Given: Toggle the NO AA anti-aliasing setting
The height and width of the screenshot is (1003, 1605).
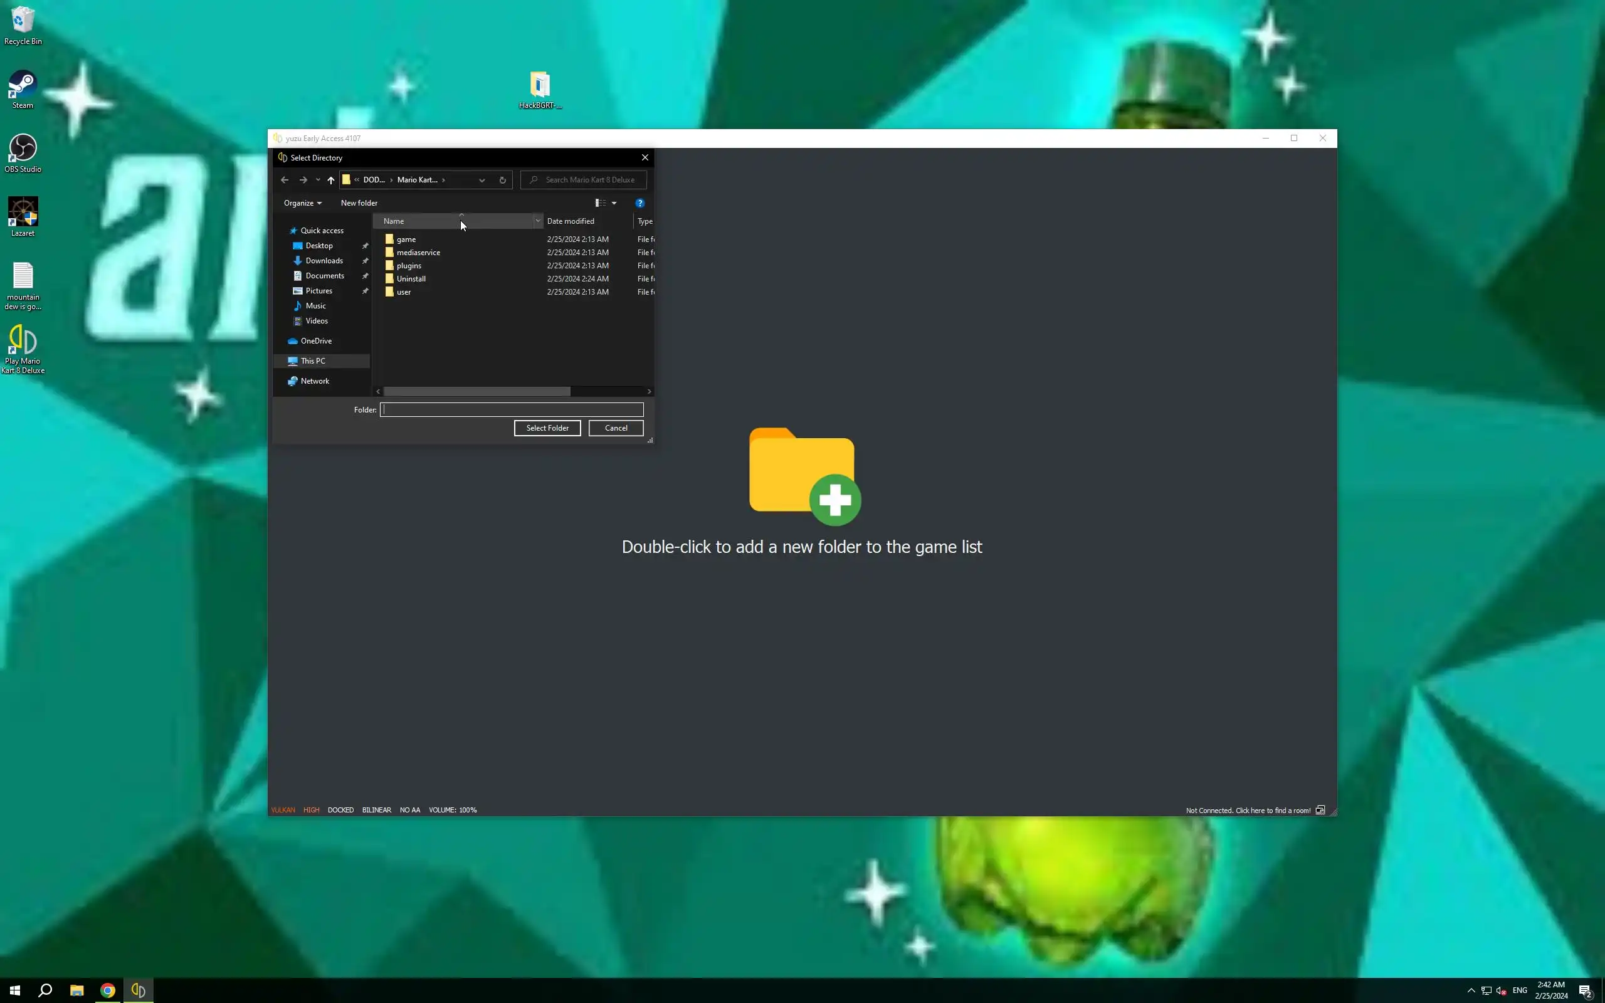Looking at the screenshot, I should (410, 810).
